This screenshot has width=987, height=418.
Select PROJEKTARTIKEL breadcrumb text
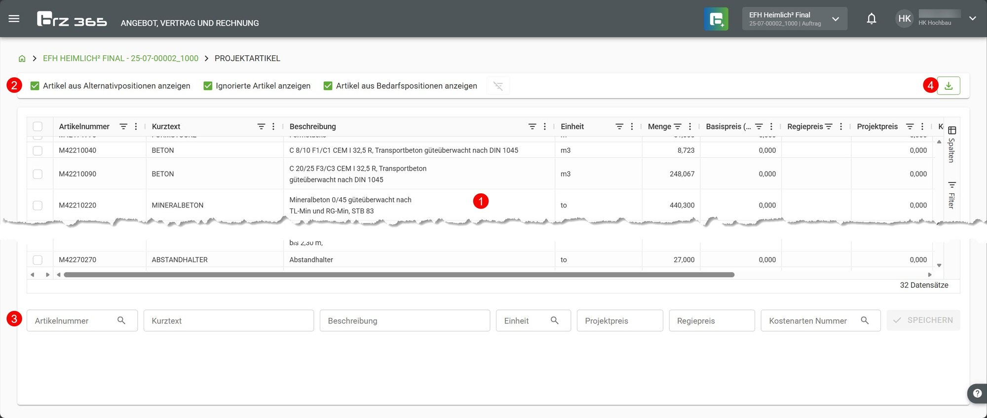click(247, 58)
